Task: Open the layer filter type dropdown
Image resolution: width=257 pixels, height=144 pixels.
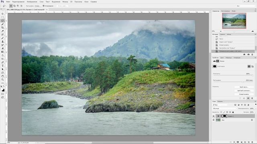Action: click(x=220, y=105)
